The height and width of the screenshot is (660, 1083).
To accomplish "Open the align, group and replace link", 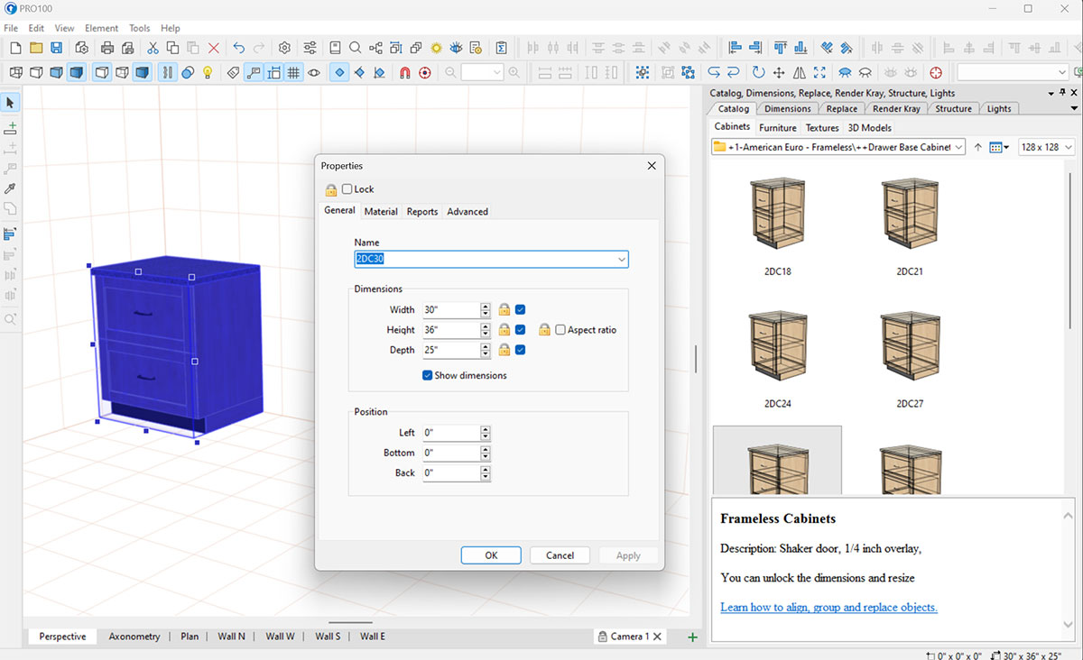I will pos(828,607).
